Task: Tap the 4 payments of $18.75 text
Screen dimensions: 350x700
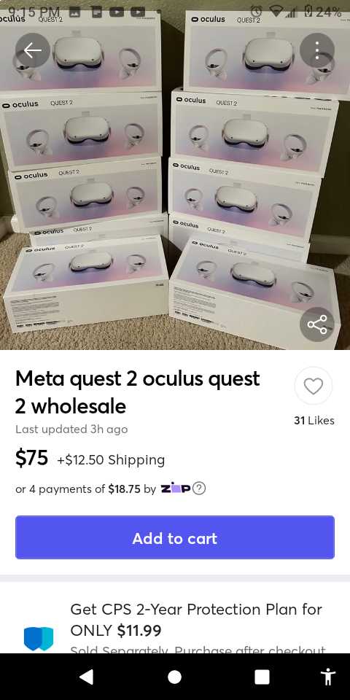Action: 85,489
